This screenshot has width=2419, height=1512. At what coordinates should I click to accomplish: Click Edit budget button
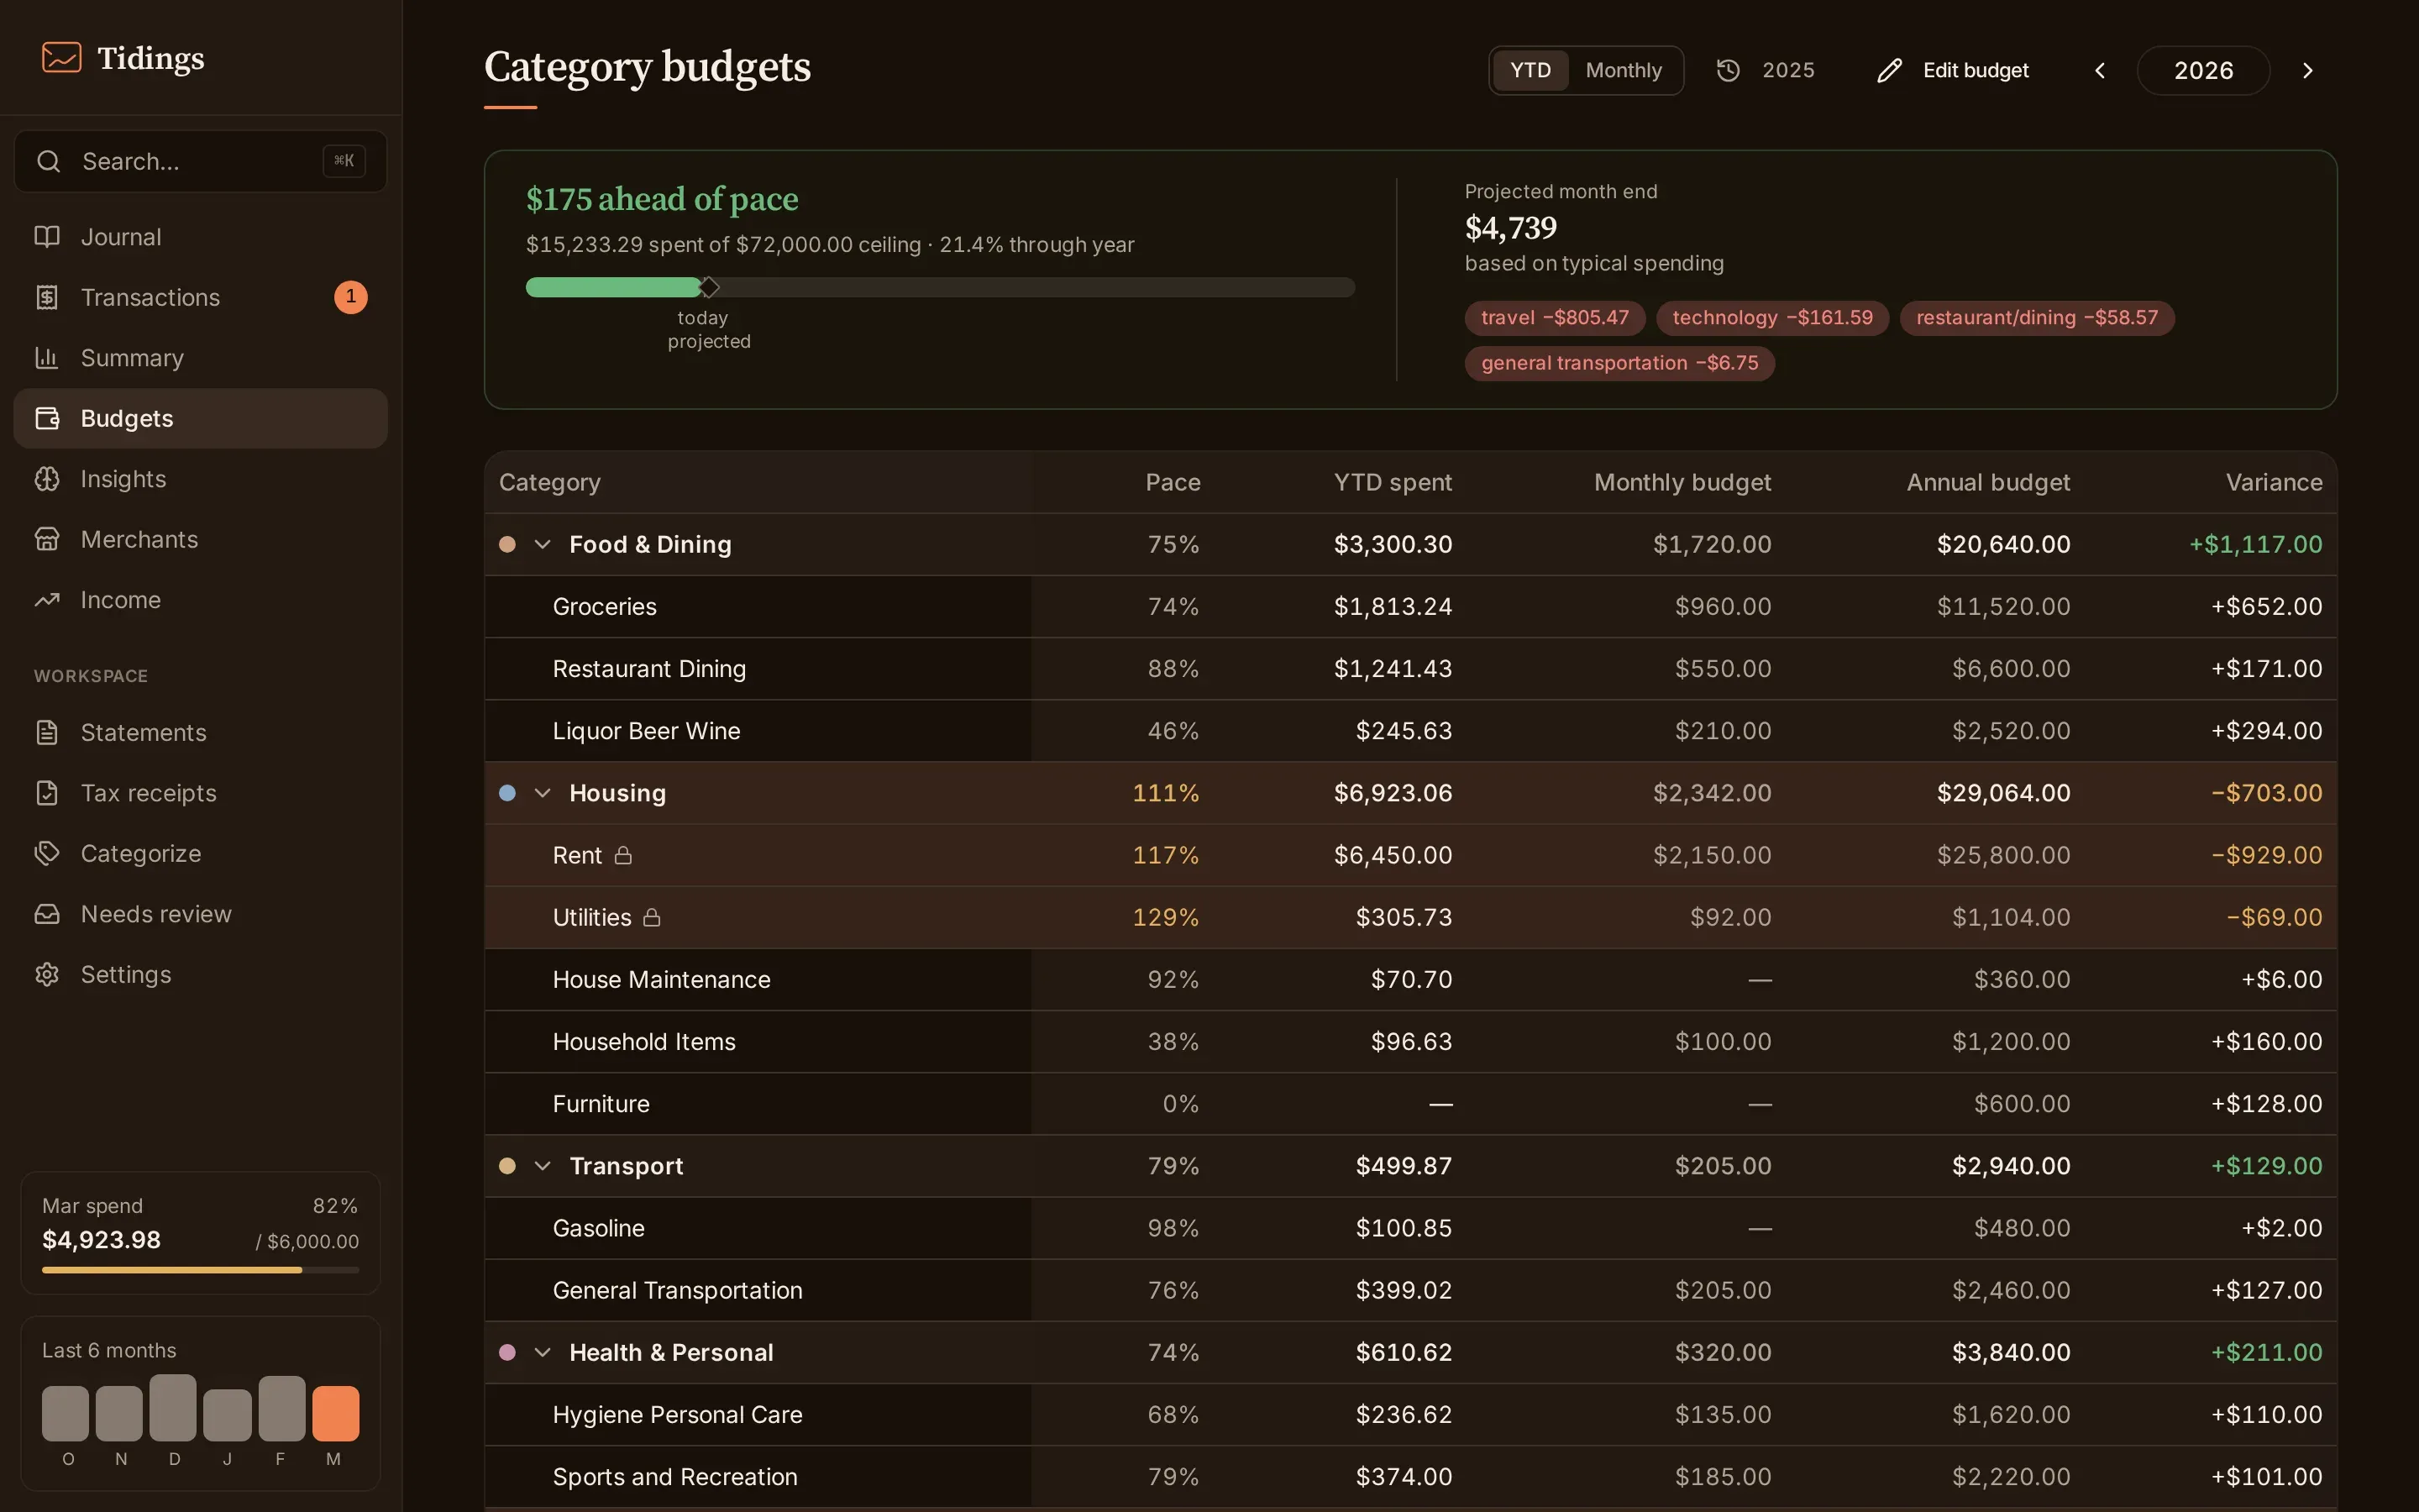(1952, 70)
